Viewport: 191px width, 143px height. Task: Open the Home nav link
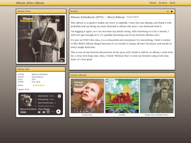(x=153, y=3)
